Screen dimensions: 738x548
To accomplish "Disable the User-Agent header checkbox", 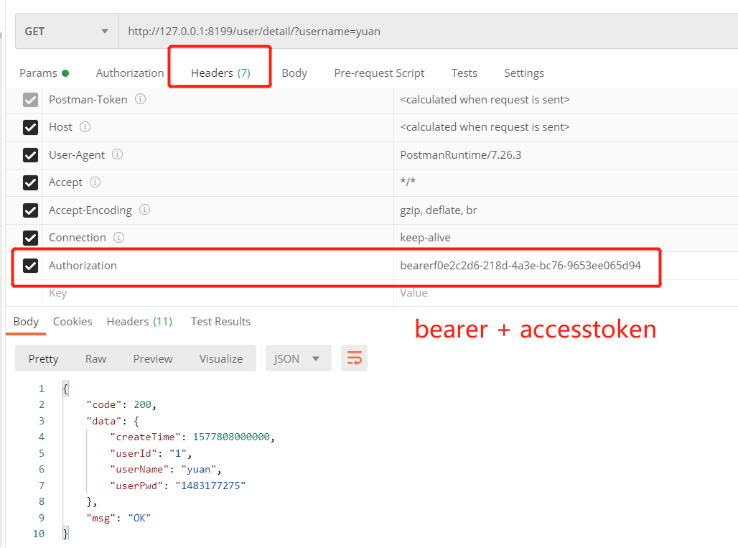I will click(30, 155).
